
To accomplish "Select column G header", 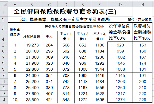I will pos(120,4).
